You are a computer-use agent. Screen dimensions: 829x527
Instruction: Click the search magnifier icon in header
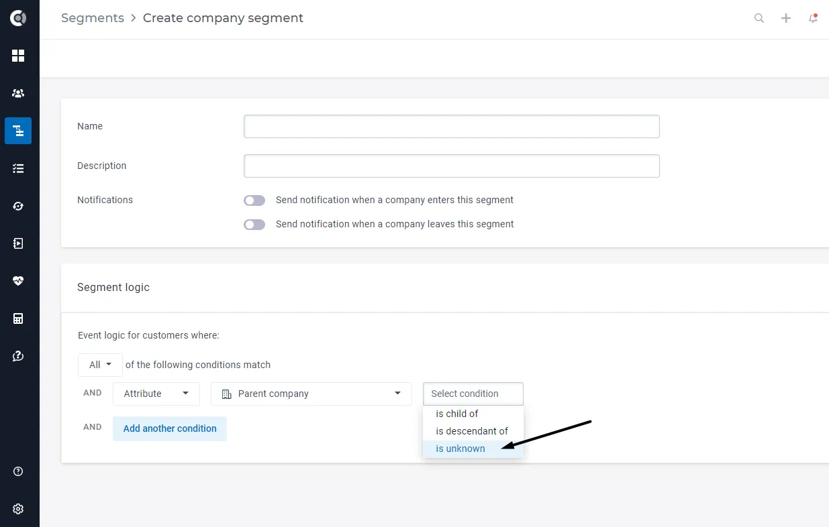coord(759,18)
